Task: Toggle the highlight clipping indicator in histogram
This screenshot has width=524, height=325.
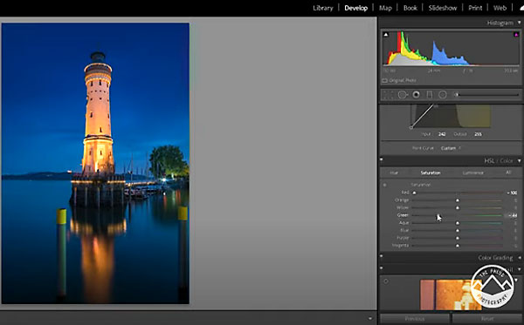Action: 516,34
